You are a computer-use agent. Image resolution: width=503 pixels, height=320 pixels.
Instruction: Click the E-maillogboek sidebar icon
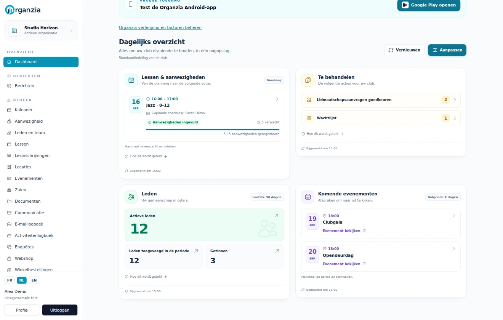(x=10, y=224)
